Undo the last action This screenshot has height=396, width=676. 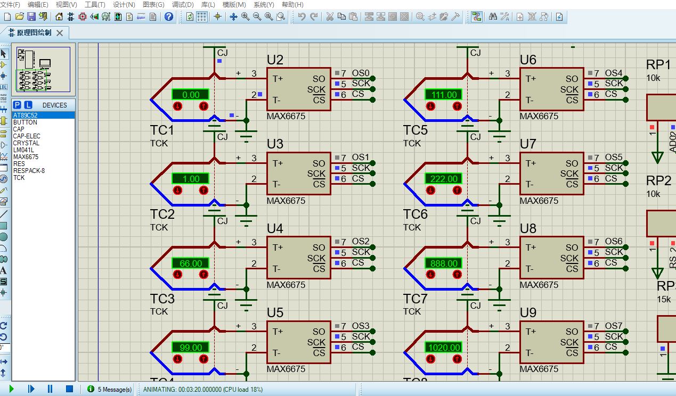(x=302, y=16)
